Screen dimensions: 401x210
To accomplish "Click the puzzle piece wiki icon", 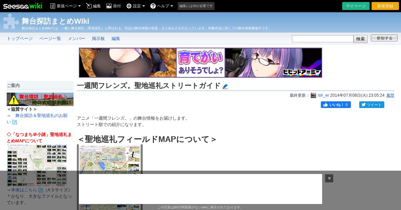I will point(11,21).
